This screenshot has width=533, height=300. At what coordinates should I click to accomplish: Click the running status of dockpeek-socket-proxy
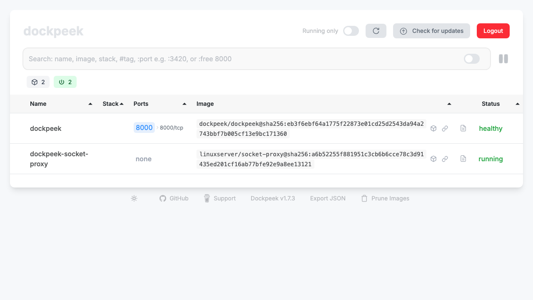tap(491, 159)
